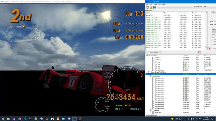Image resolution: width=216 pixels, height=121 pixels.
Task: Open the process selector icon in Cheat Engine
Action: click(x=147, y=8)
